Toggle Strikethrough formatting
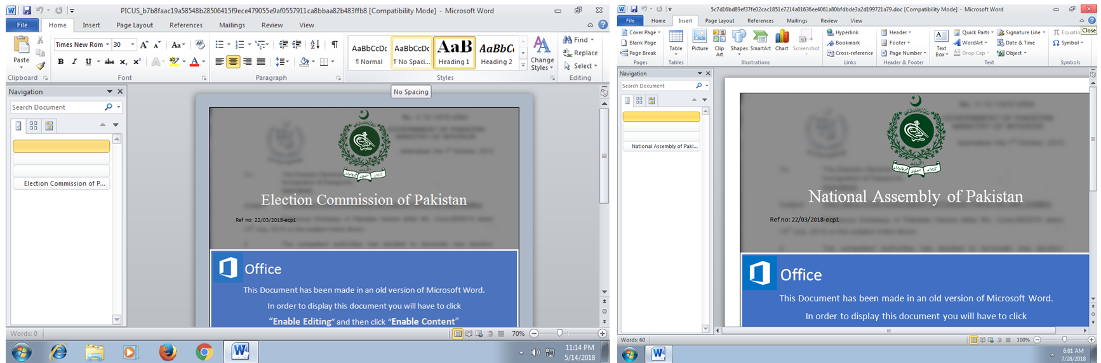 coord(109,62)
